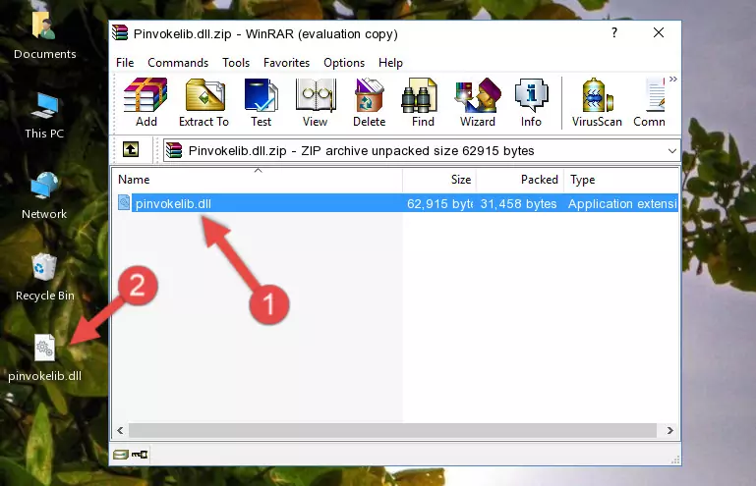Select the This PC desktop icon
This screenshot has height=486, width=756.
44,116
